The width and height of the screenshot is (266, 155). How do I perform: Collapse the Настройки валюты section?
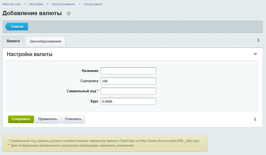(255, 54)
